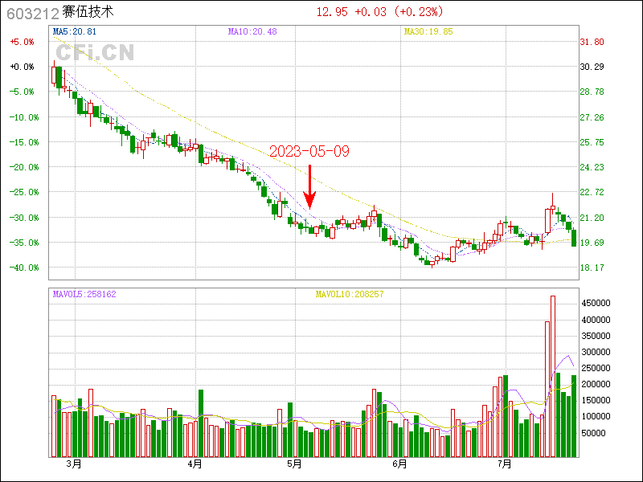Click the MAVOL10:208257 volume label
Screen dimensions: 643x482
tap(349, 294)
